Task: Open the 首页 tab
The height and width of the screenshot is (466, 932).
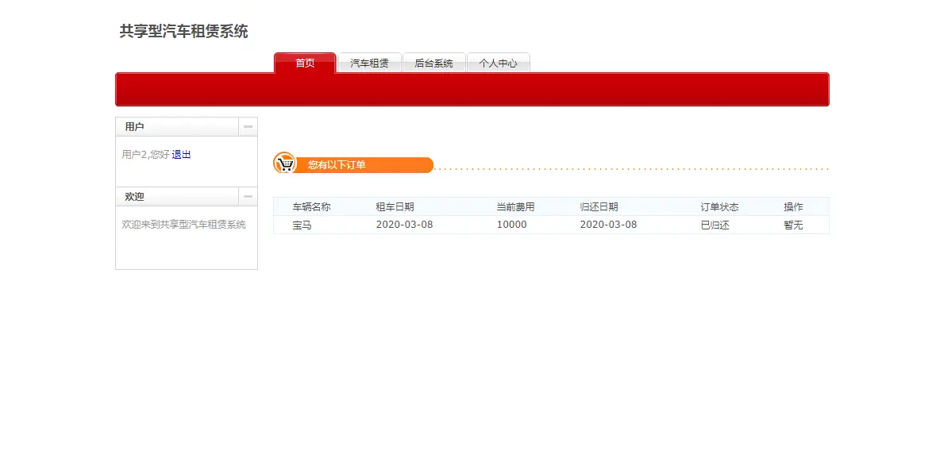Action: pyautogui.click(x=305, y=63)
